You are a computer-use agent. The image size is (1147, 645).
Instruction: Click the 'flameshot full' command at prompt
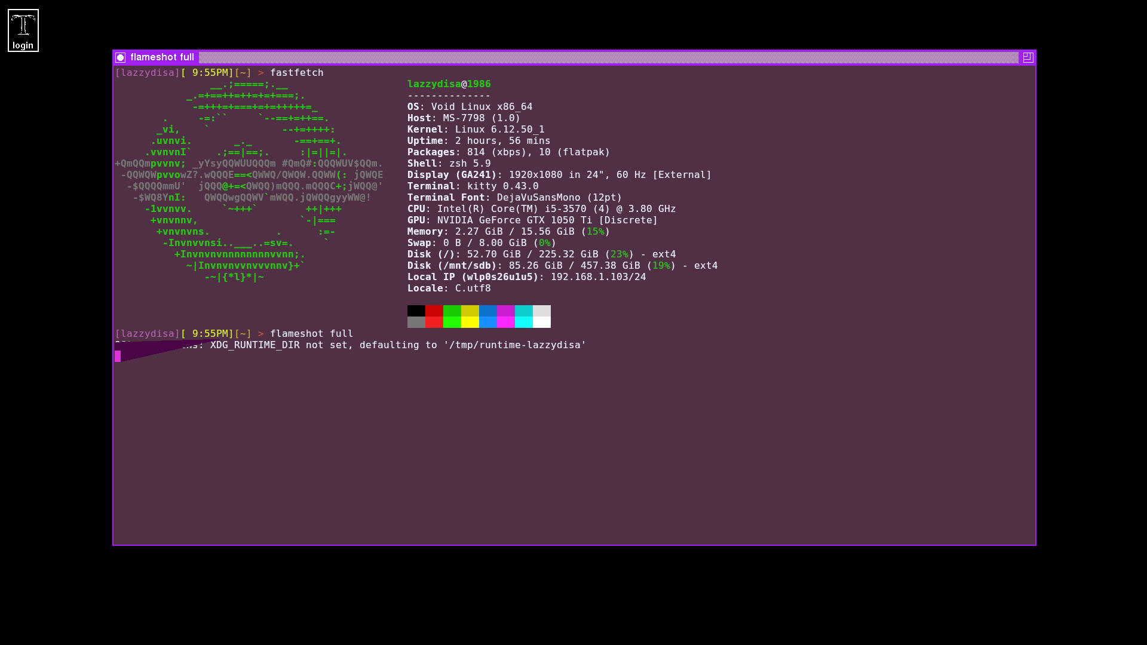click(311, 334)
